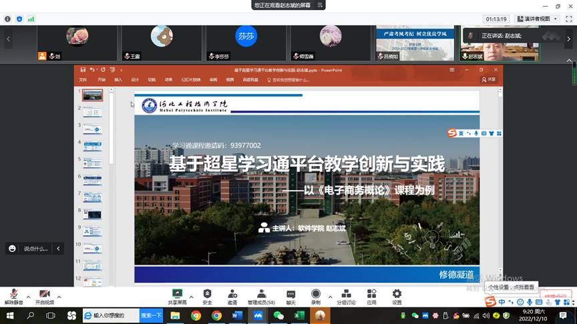Open the 应用 apps panel
This screenshot has height=324, width=577.
tap(371, 296)
